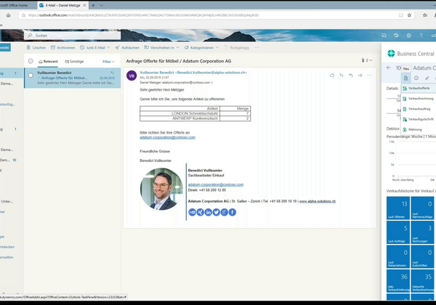436x305 pixels.
Task: Open the Gebuchte Verkaufsrechnungen tile showing 35
Action: click(x=422, y=281)
